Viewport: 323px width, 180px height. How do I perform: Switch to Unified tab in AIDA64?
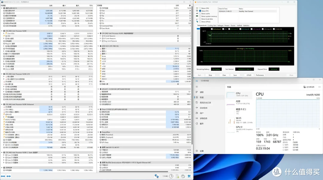pos(239,25)
